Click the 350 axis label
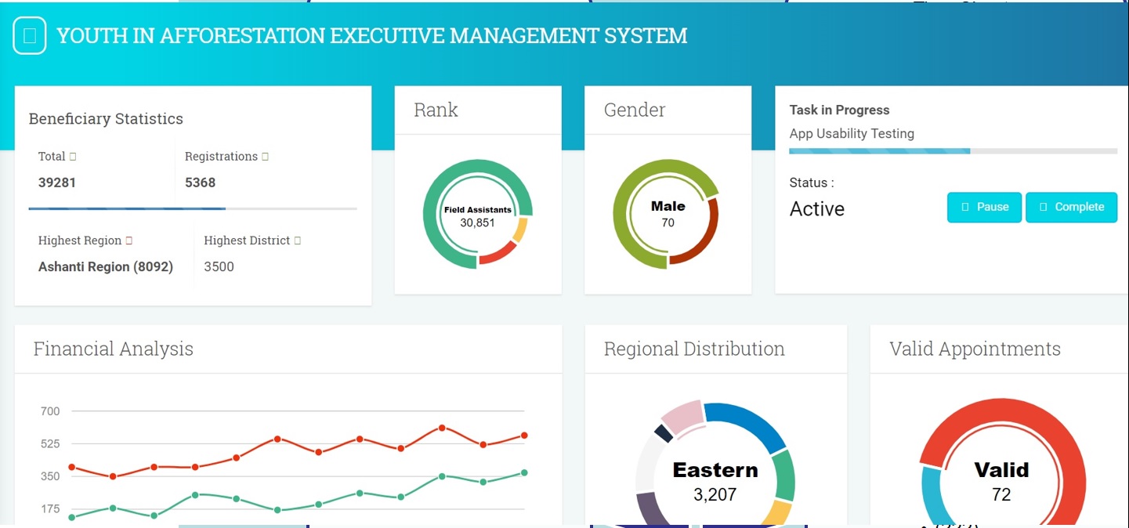1129x528 pixels. 50,476
